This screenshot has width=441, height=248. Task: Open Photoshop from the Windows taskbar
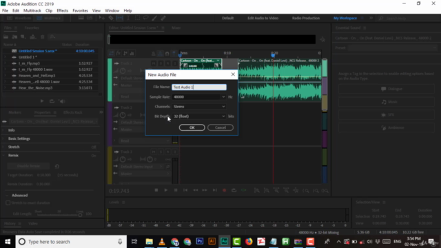click(200, 242)
